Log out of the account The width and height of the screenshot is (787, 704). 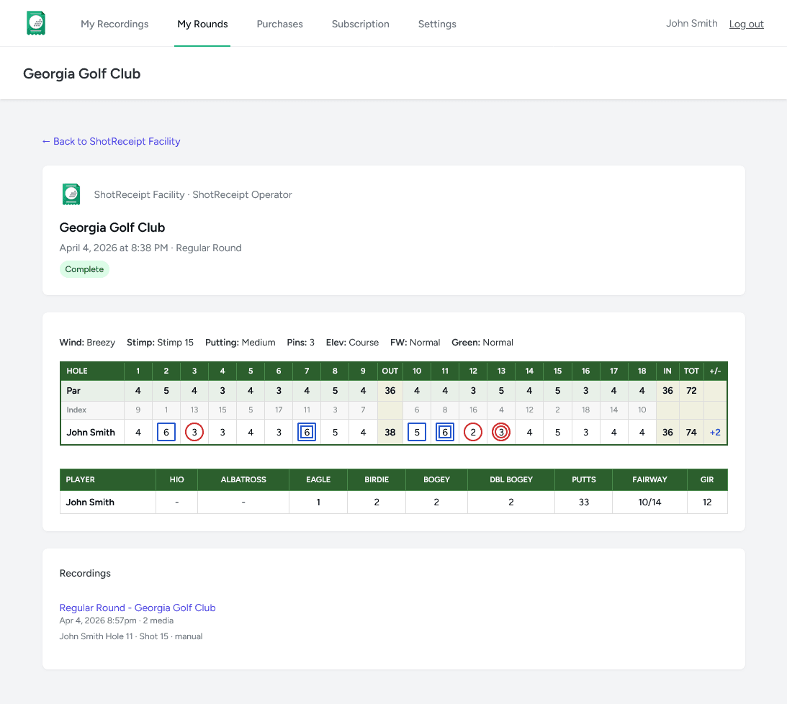pos(746,24)
